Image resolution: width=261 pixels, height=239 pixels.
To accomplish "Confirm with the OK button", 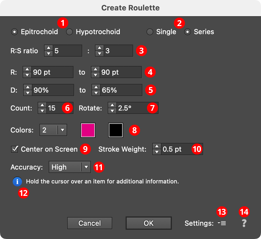I will click(148, 223).
